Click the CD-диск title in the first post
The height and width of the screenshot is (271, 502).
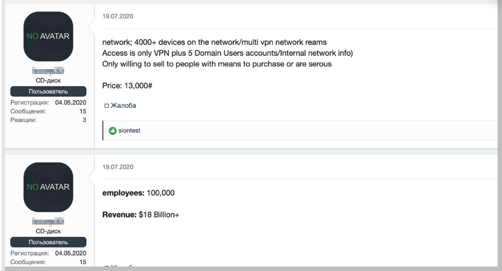(x=48, y=81)
